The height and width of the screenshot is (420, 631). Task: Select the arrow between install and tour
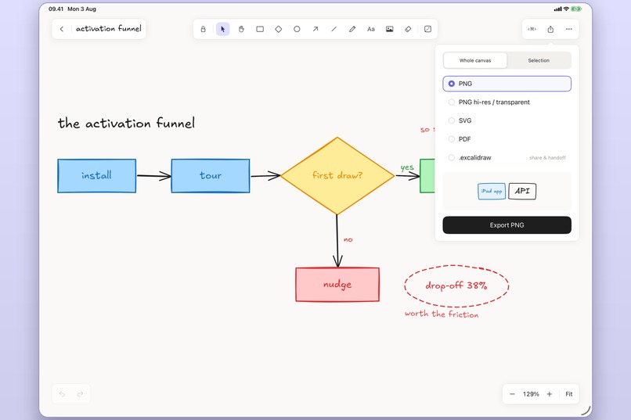[153, 176]
